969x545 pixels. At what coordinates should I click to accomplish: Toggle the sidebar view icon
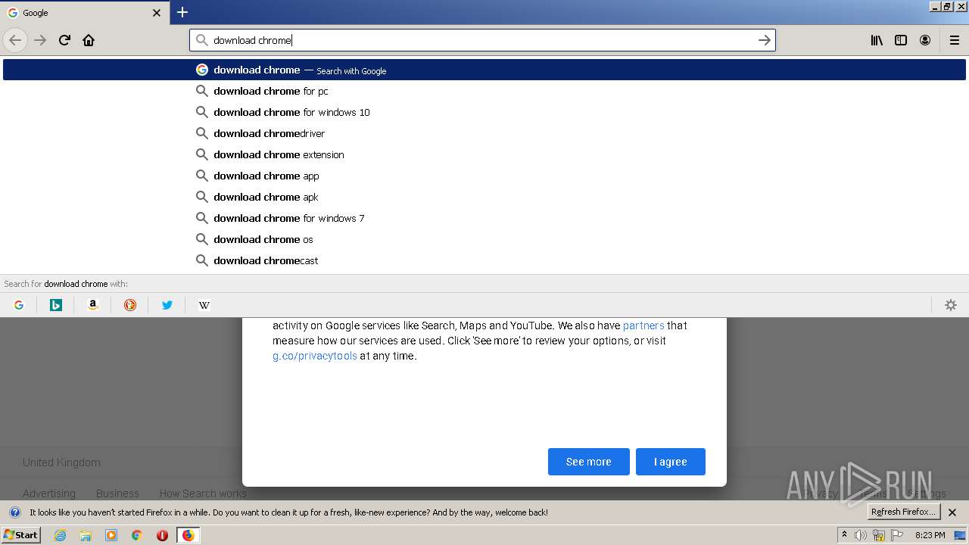pyautogui.click(x=901, y=40)
